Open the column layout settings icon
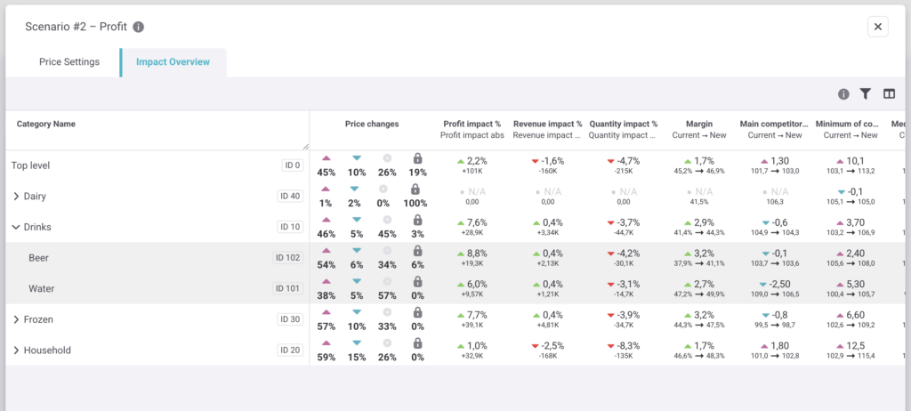Screen dimensions: 911x411 [889, 93]
